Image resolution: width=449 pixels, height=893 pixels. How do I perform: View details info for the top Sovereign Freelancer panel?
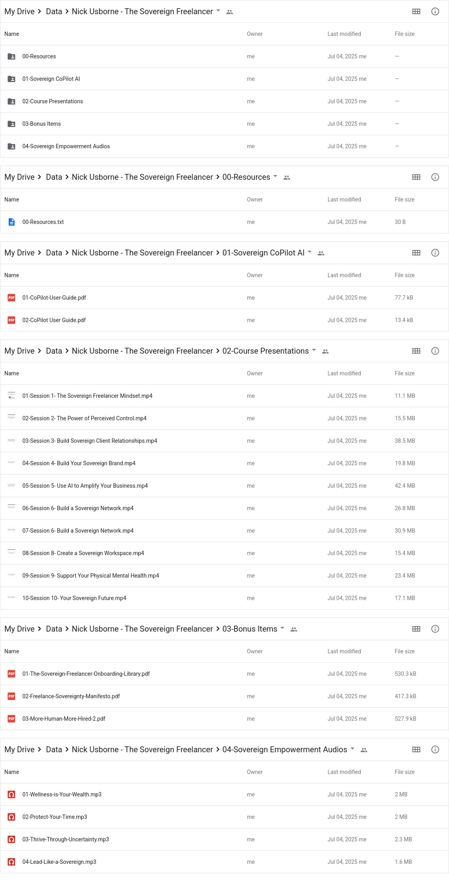click(x=435, y=11)
